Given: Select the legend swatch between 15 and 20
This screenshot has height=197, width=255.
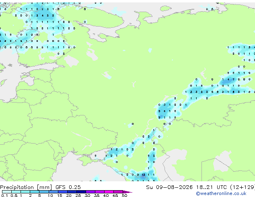Looking at the screenshot, I should click(x=62, y=192).
